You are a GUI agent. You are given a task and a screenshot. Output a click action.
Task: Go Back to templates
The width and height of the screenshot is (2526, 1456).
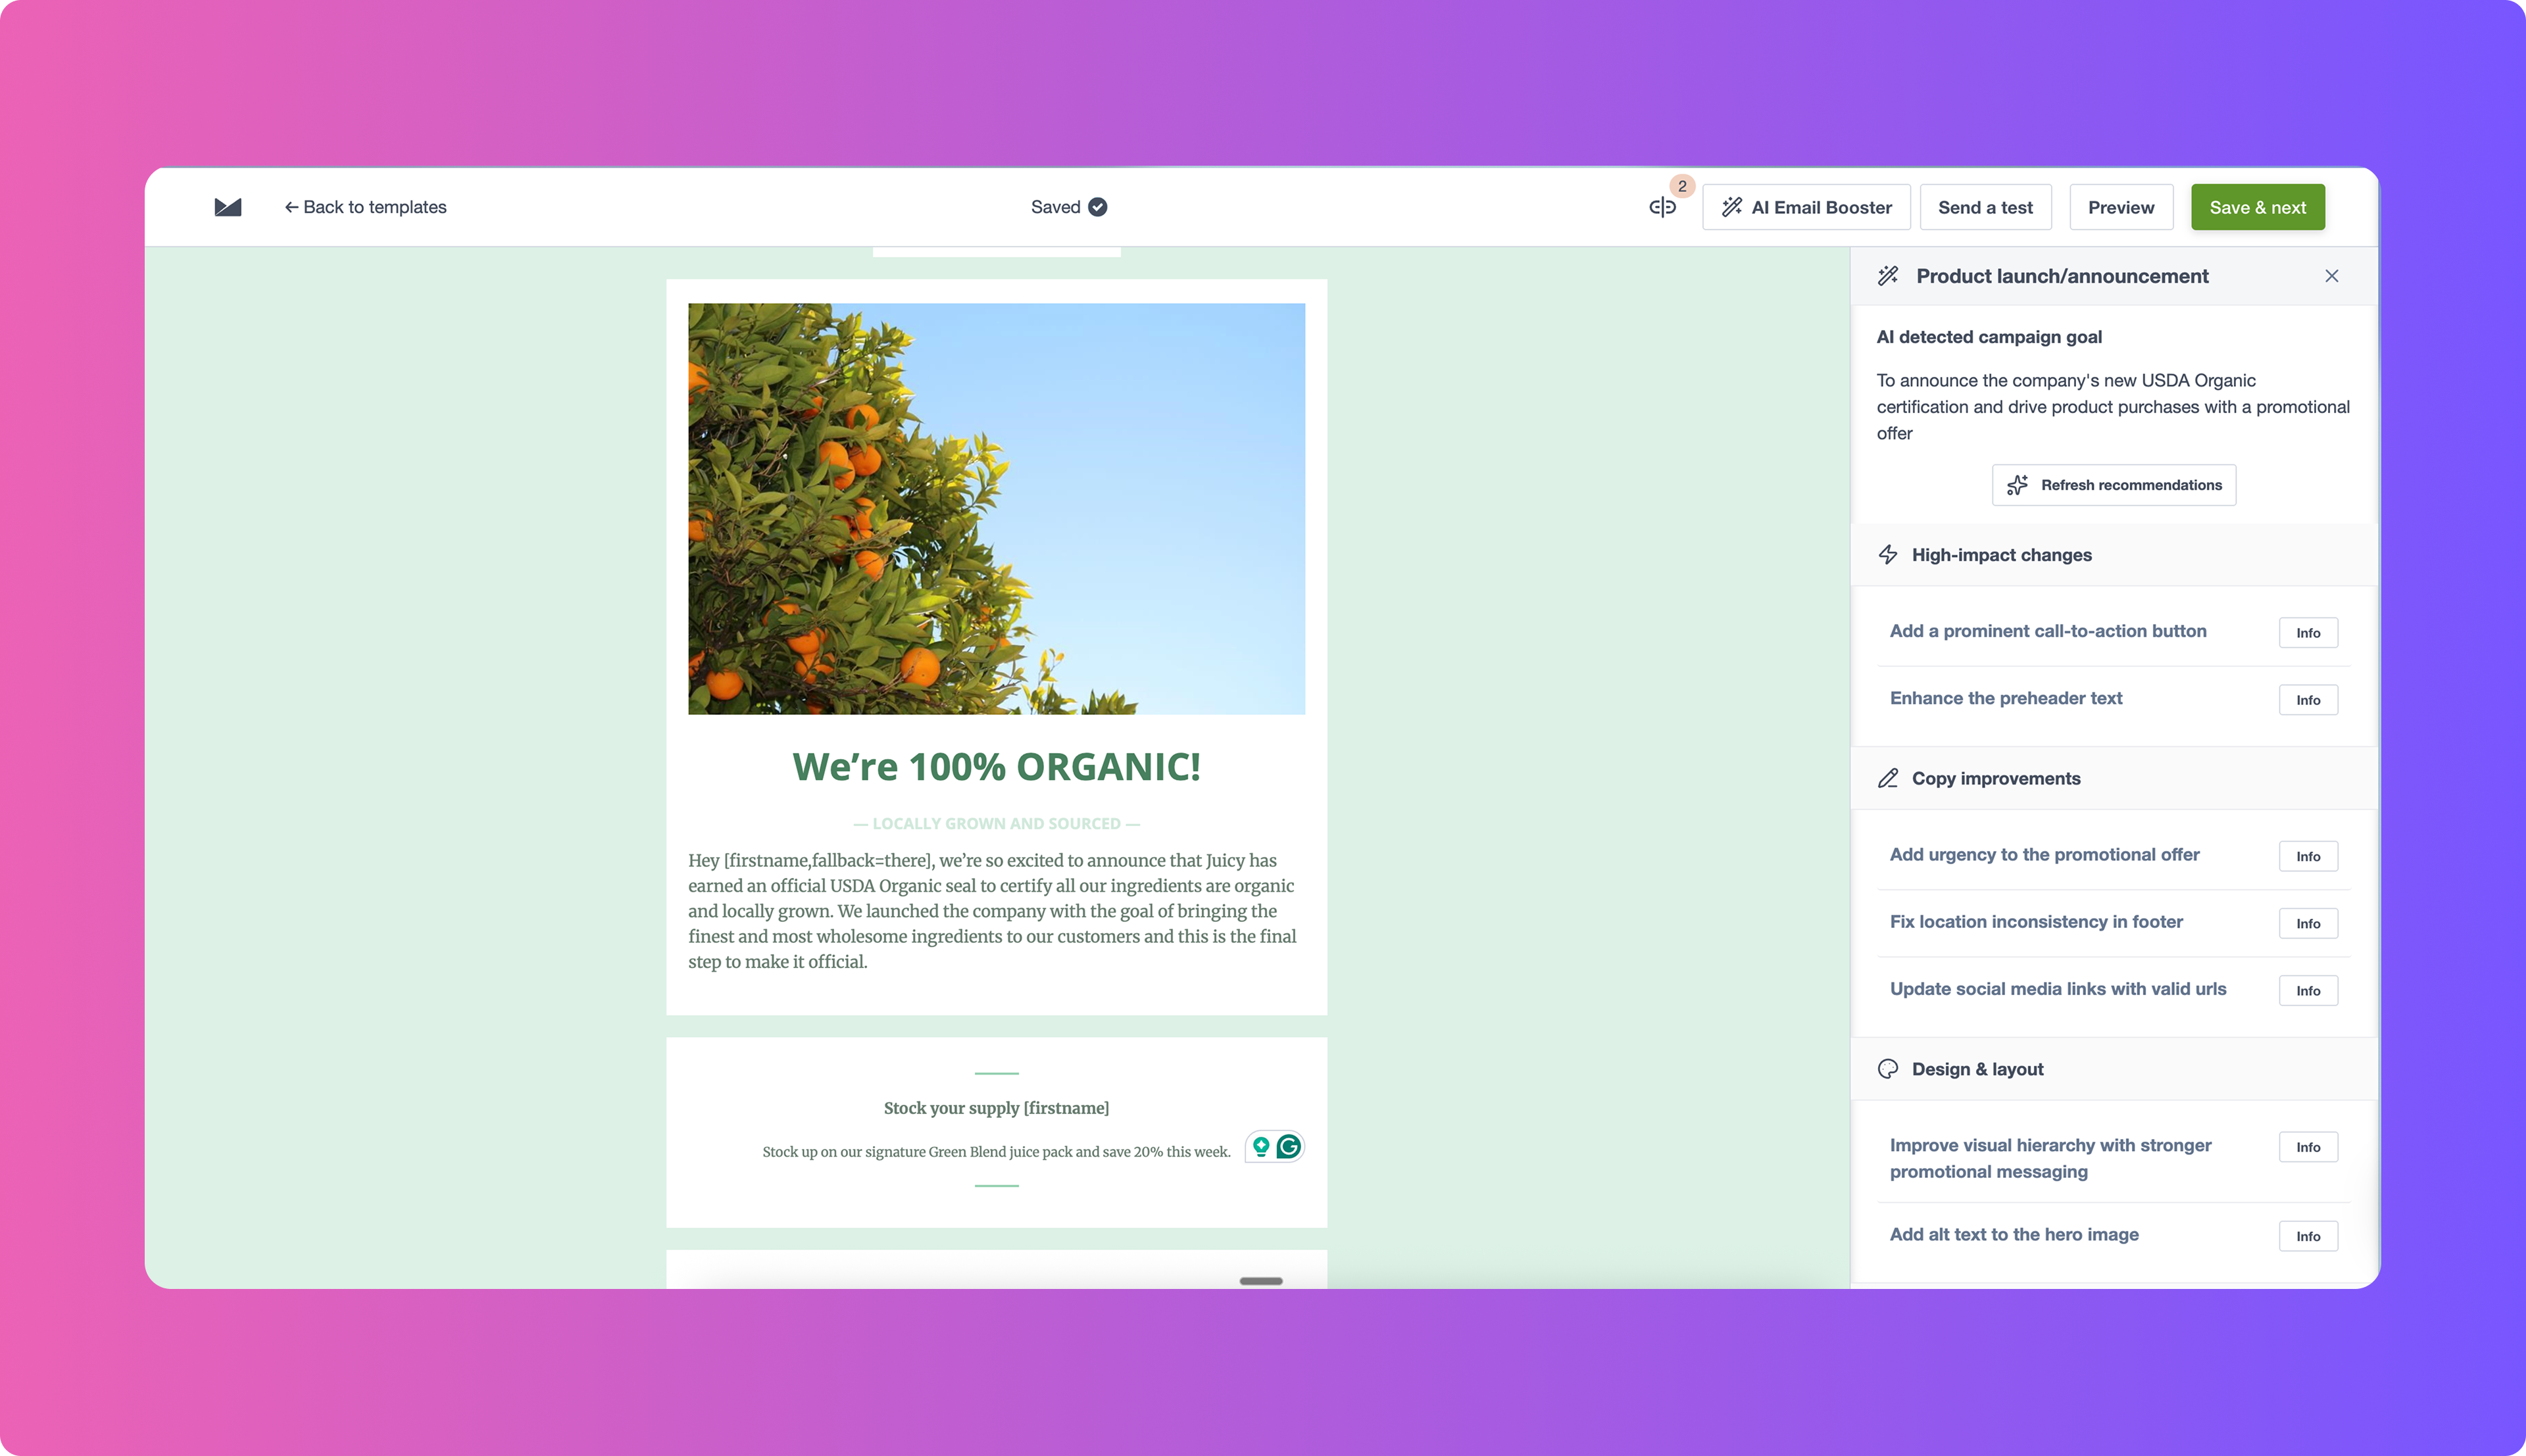pos(366,207)
